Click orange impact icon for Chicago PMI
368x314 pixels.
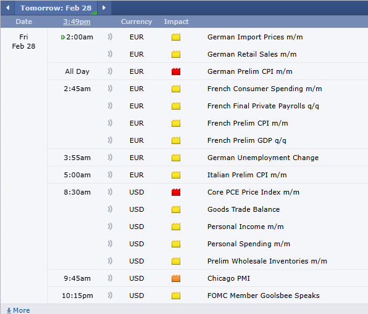click(x=176, y=278)
